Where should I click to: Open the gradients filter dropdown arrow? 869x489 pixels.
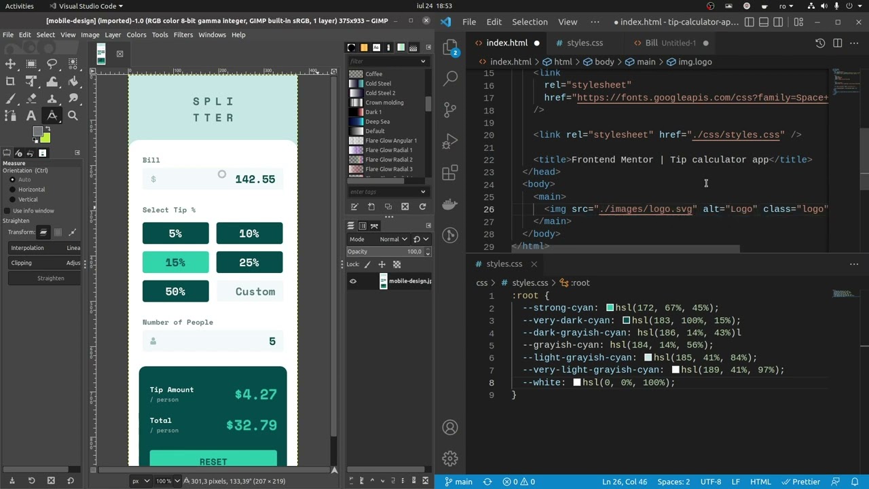[x=423, y=61]
